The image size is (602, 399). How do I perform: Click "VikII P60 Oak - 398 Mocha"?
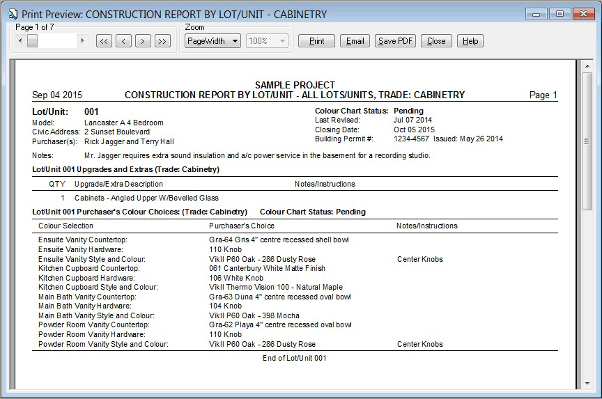(x=254, y=315)
